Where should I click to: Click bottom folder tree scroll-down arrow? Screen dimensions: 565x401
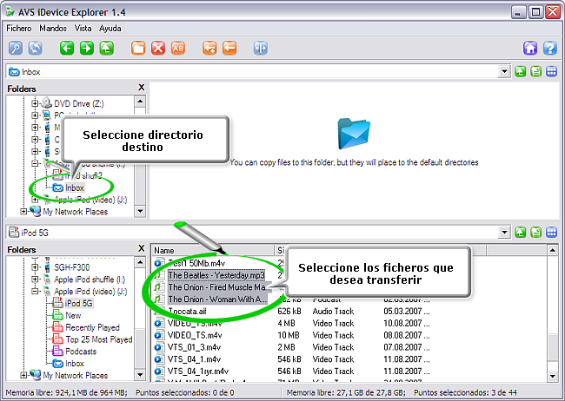coord(140,375)
